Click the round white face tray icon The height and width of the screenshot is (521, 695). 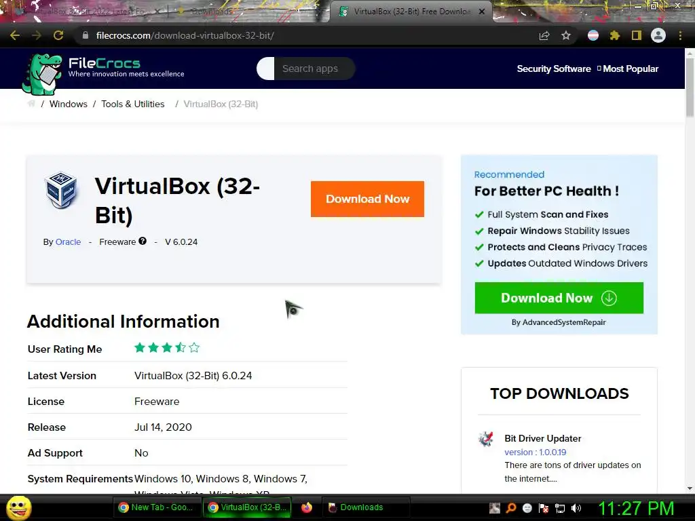[527, 508]
